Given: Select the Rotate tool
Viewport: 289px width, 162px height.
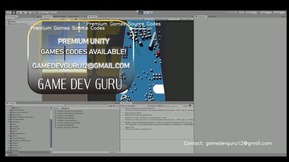Looking at the screenshot, I should pos(19,13).
